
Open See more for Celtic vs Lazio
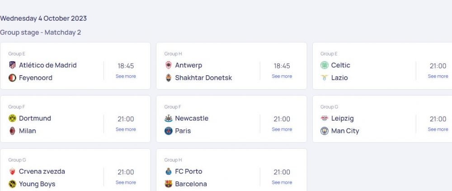[x=438, y=76]
